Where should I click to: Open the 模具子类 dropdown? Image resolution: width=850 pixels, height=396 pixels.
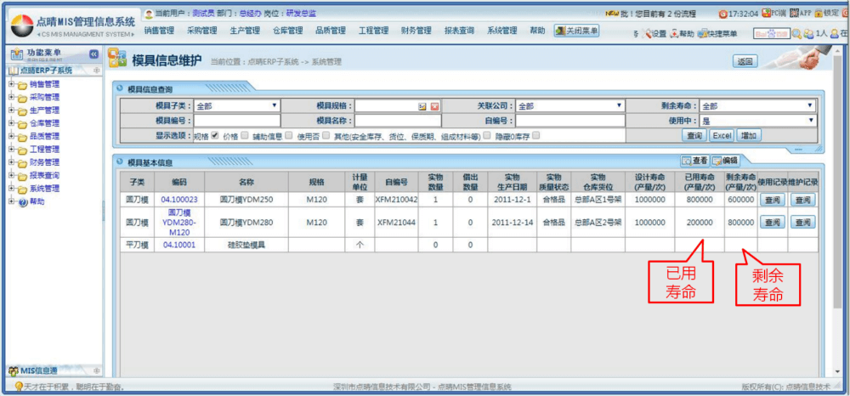point(237,106)
